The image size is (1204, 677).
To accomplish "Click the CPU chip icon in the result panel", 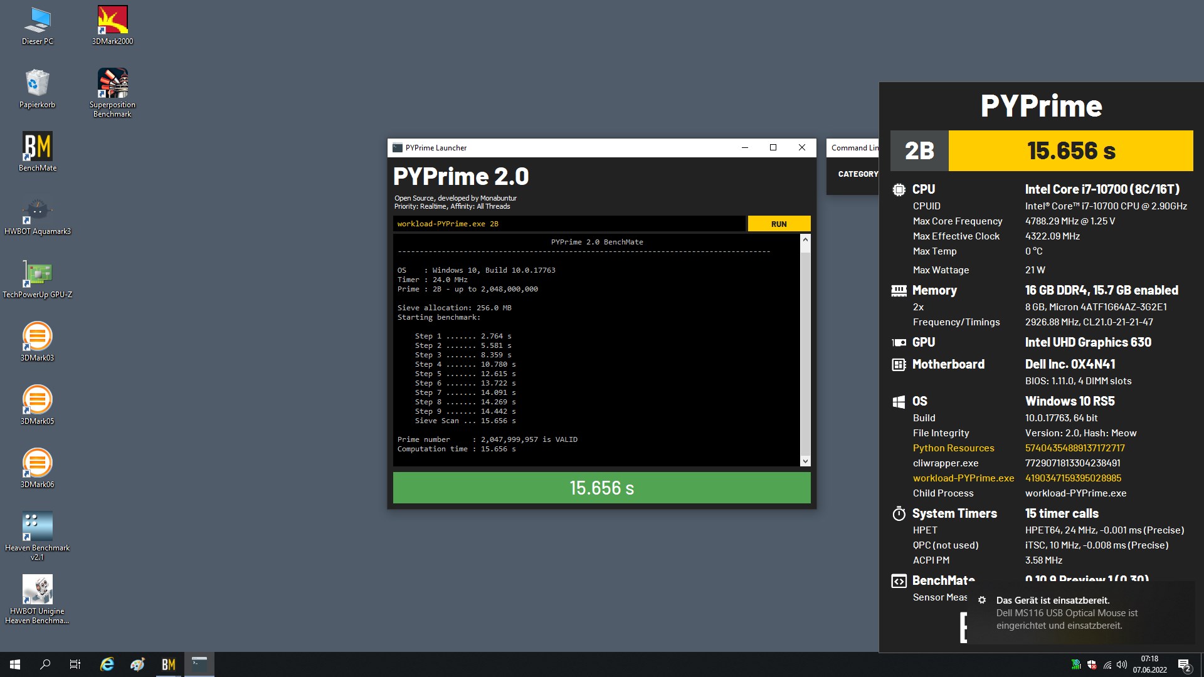I will 899,189.
